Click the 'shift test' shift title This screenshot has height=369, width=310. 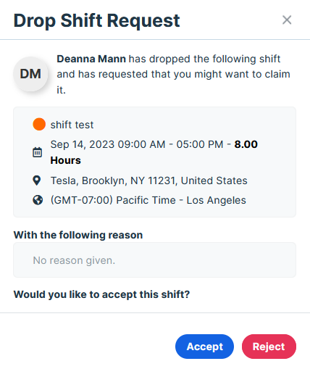(72, 125)
